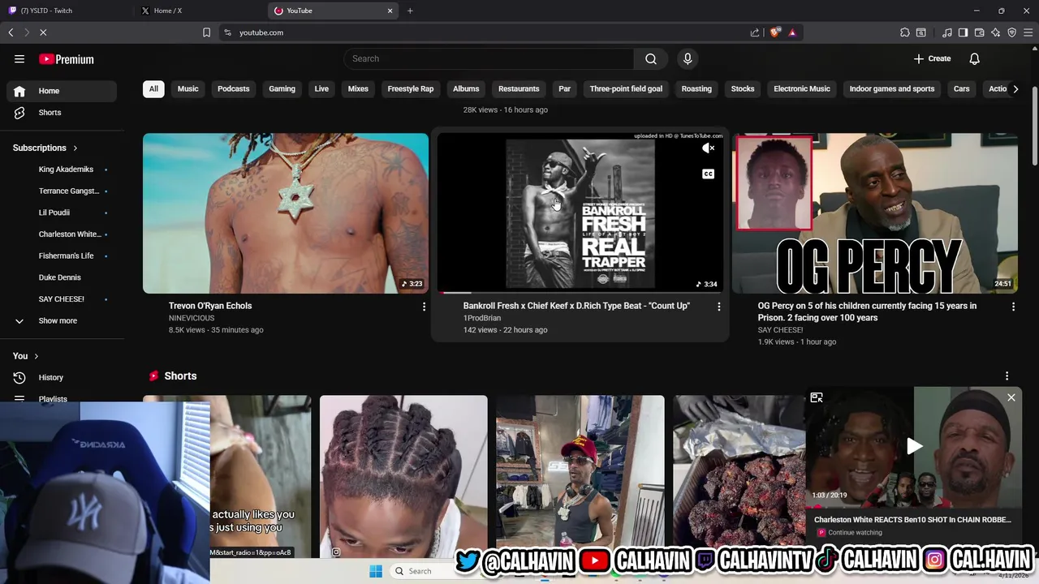Open the browser main menu
The width and height of the screenshot is (1039, 584).
(1028, 32)
